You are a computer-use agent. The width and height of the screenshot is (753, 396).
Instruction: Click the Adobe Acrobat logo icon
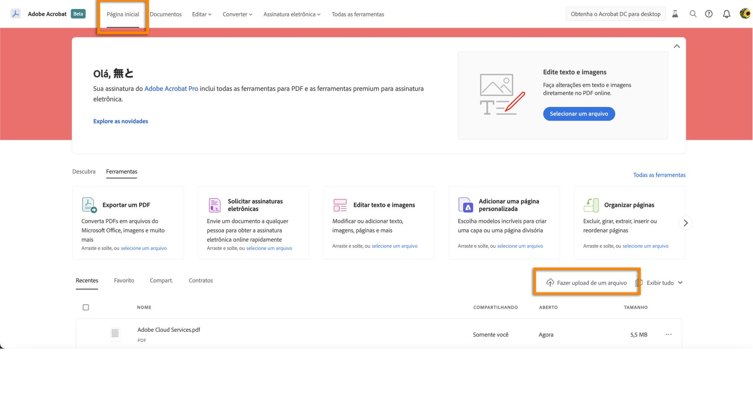[x=15, y=14]
